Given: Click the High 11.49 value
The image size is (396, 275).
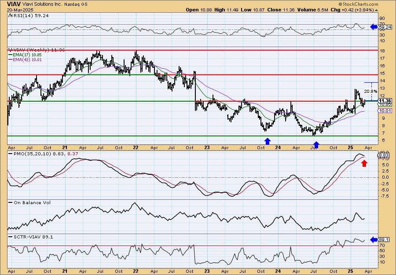Looking at the screenshot, I should pyautogui.click(x=226, y=10).
